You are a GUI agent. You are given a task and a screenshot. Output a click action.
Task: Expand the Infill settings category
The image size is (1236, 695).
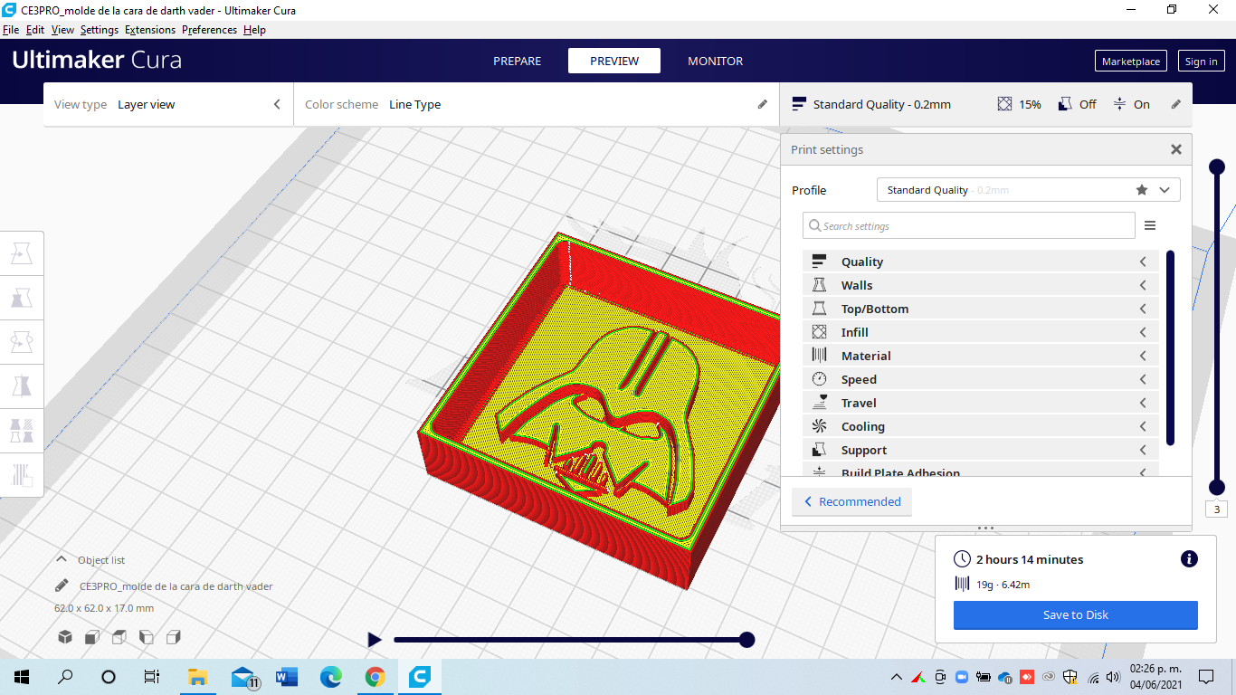(981, 332)
